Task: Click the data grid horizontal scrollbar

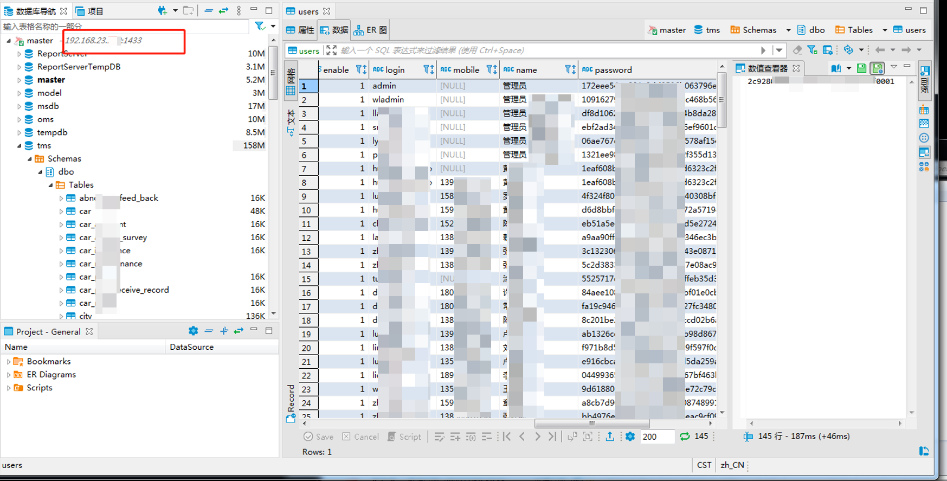Action: 591,424
